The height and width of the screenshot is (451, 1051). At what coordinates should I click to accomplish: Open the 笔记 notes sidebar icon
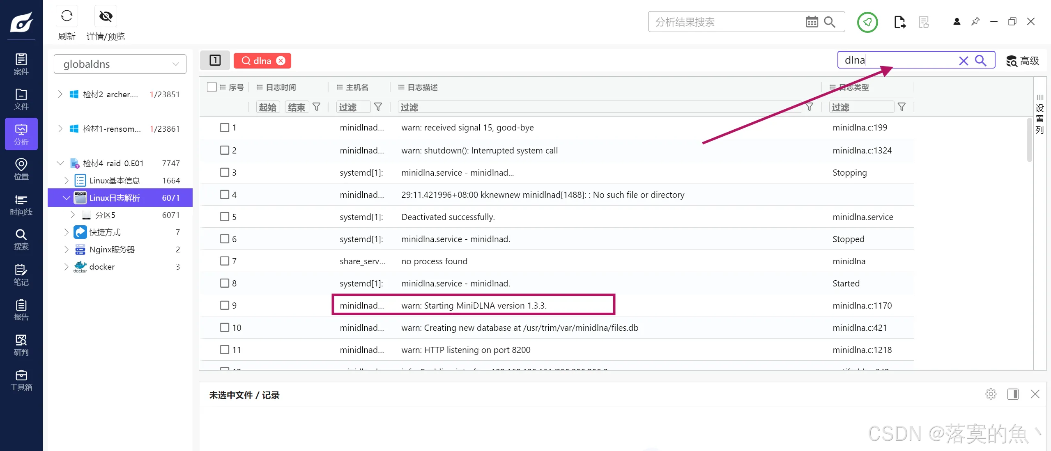21,275
